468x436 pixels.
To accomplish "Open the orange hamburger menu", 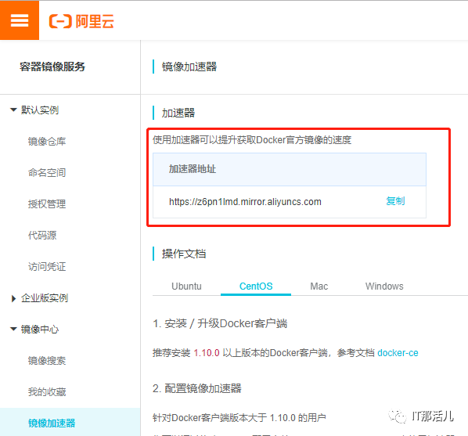I will click(x=20, y=20).
